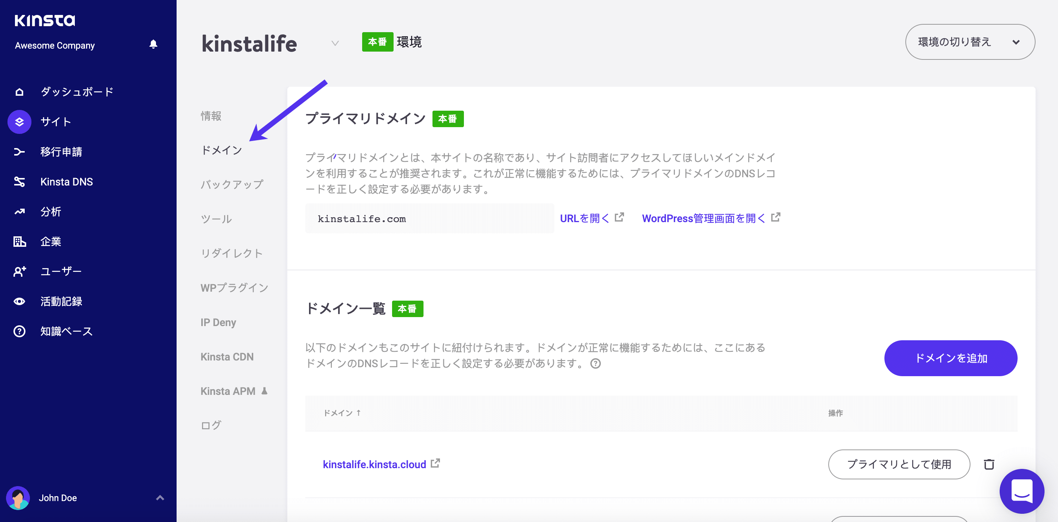Delete kinstalife.kinsta.cloud with trash icon
Viewport: 1058px width, 522px height.
click(x=989, y=464)
